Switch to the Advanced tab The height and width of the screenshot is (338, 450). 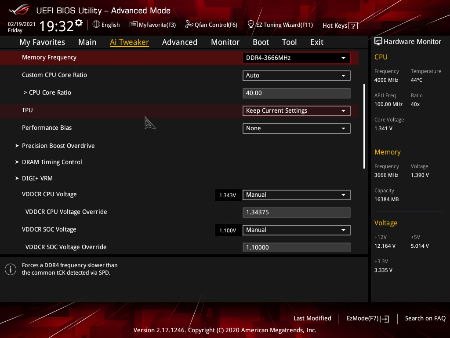click(180, 42)
